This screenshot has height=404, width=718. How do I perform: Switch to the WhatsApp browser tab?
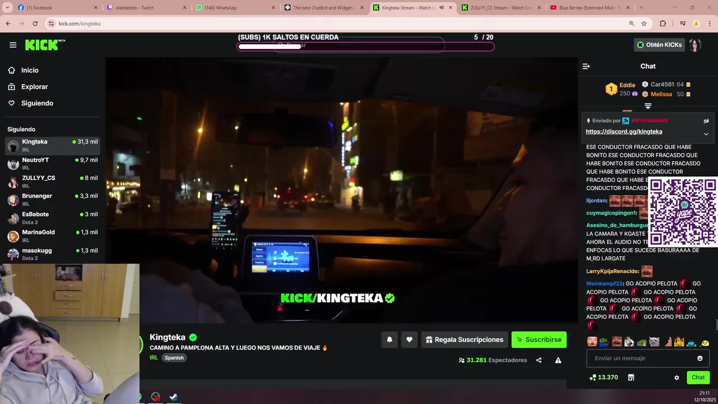click(234, 8)
